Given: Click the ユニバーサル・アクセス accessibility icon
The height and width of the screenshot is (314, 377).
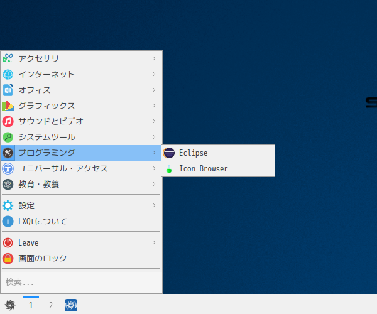Looking at the screenshot, I should tap(8, 168).
